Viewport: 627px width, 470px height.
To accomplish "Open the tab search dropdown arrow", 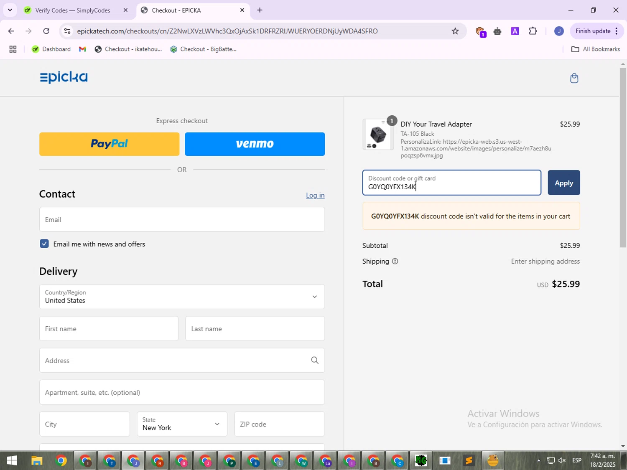I will [10, 10].
